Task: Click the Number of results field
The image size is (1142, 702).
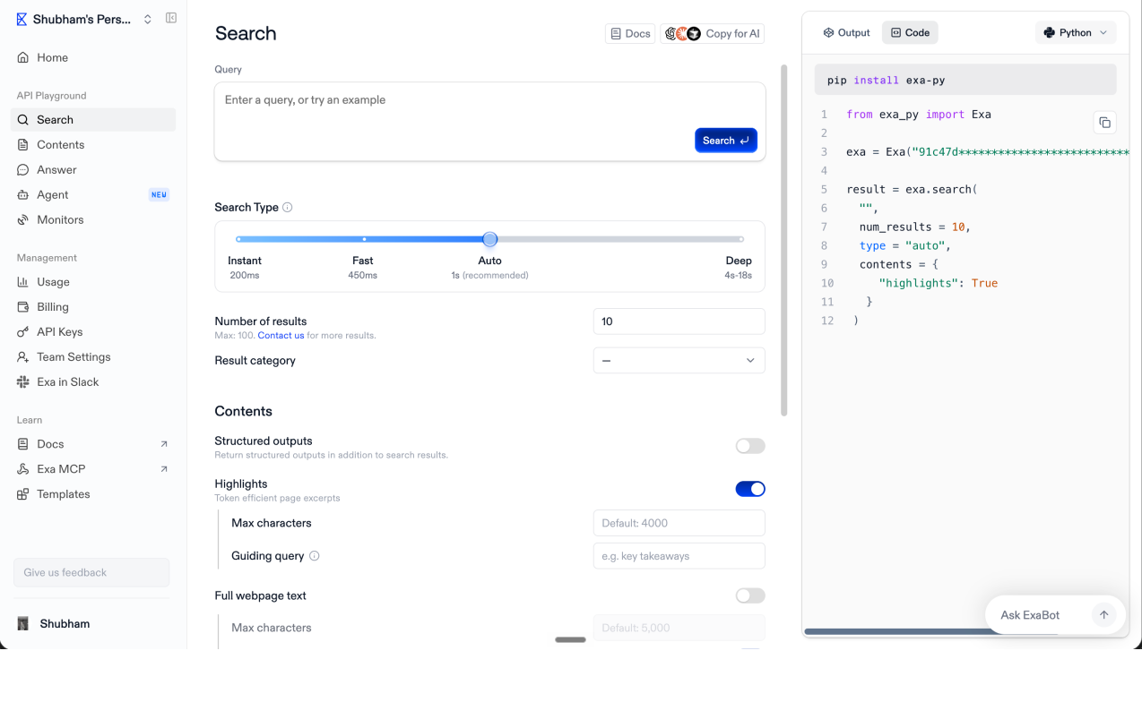Action: coord(679,321)
